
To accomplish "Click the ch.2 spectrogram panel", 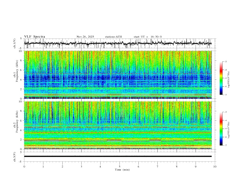I will [118, 125].
